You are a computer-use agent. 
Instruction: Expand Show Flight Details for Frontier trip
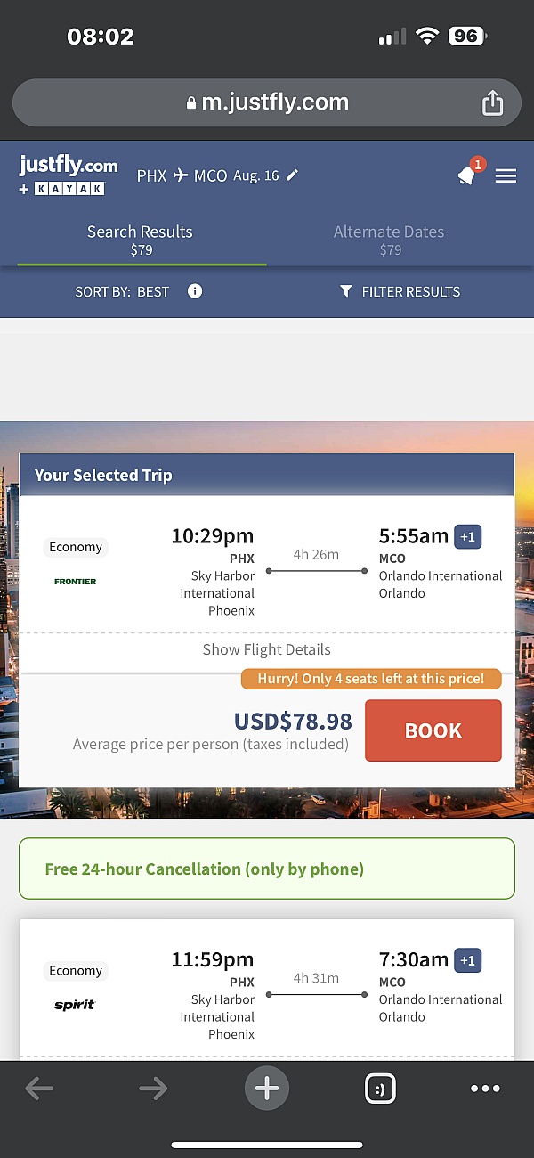[266, 649]
